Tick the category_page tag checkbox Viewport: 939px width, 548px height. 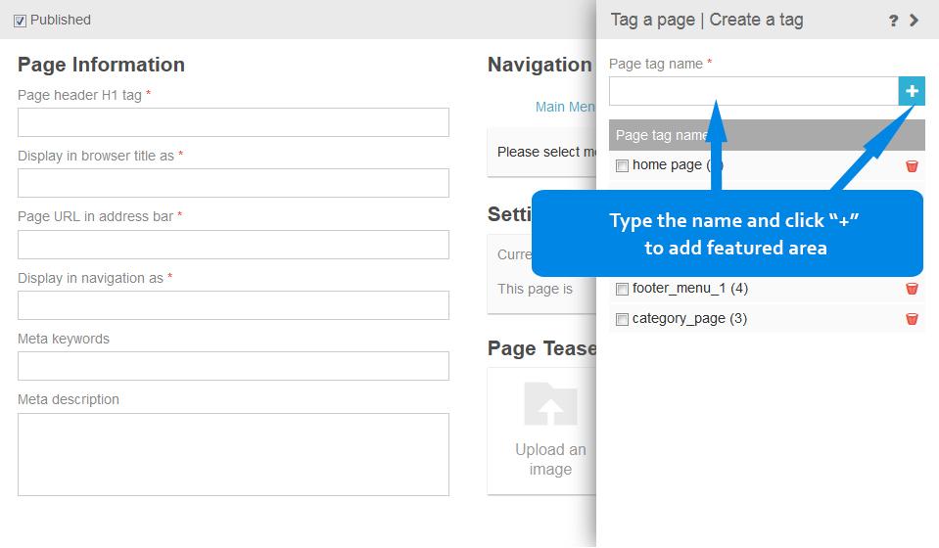622,320
